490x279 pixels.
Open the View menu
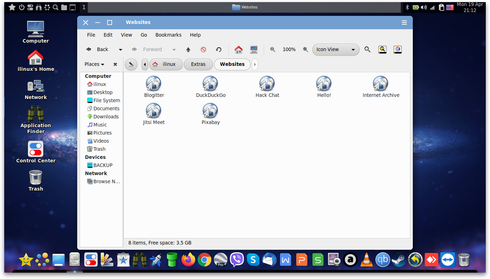[127, 35]
